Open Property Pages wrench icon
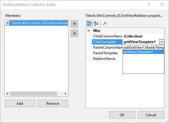This screenshot has width=169, height=123. [x=105, y=24]
